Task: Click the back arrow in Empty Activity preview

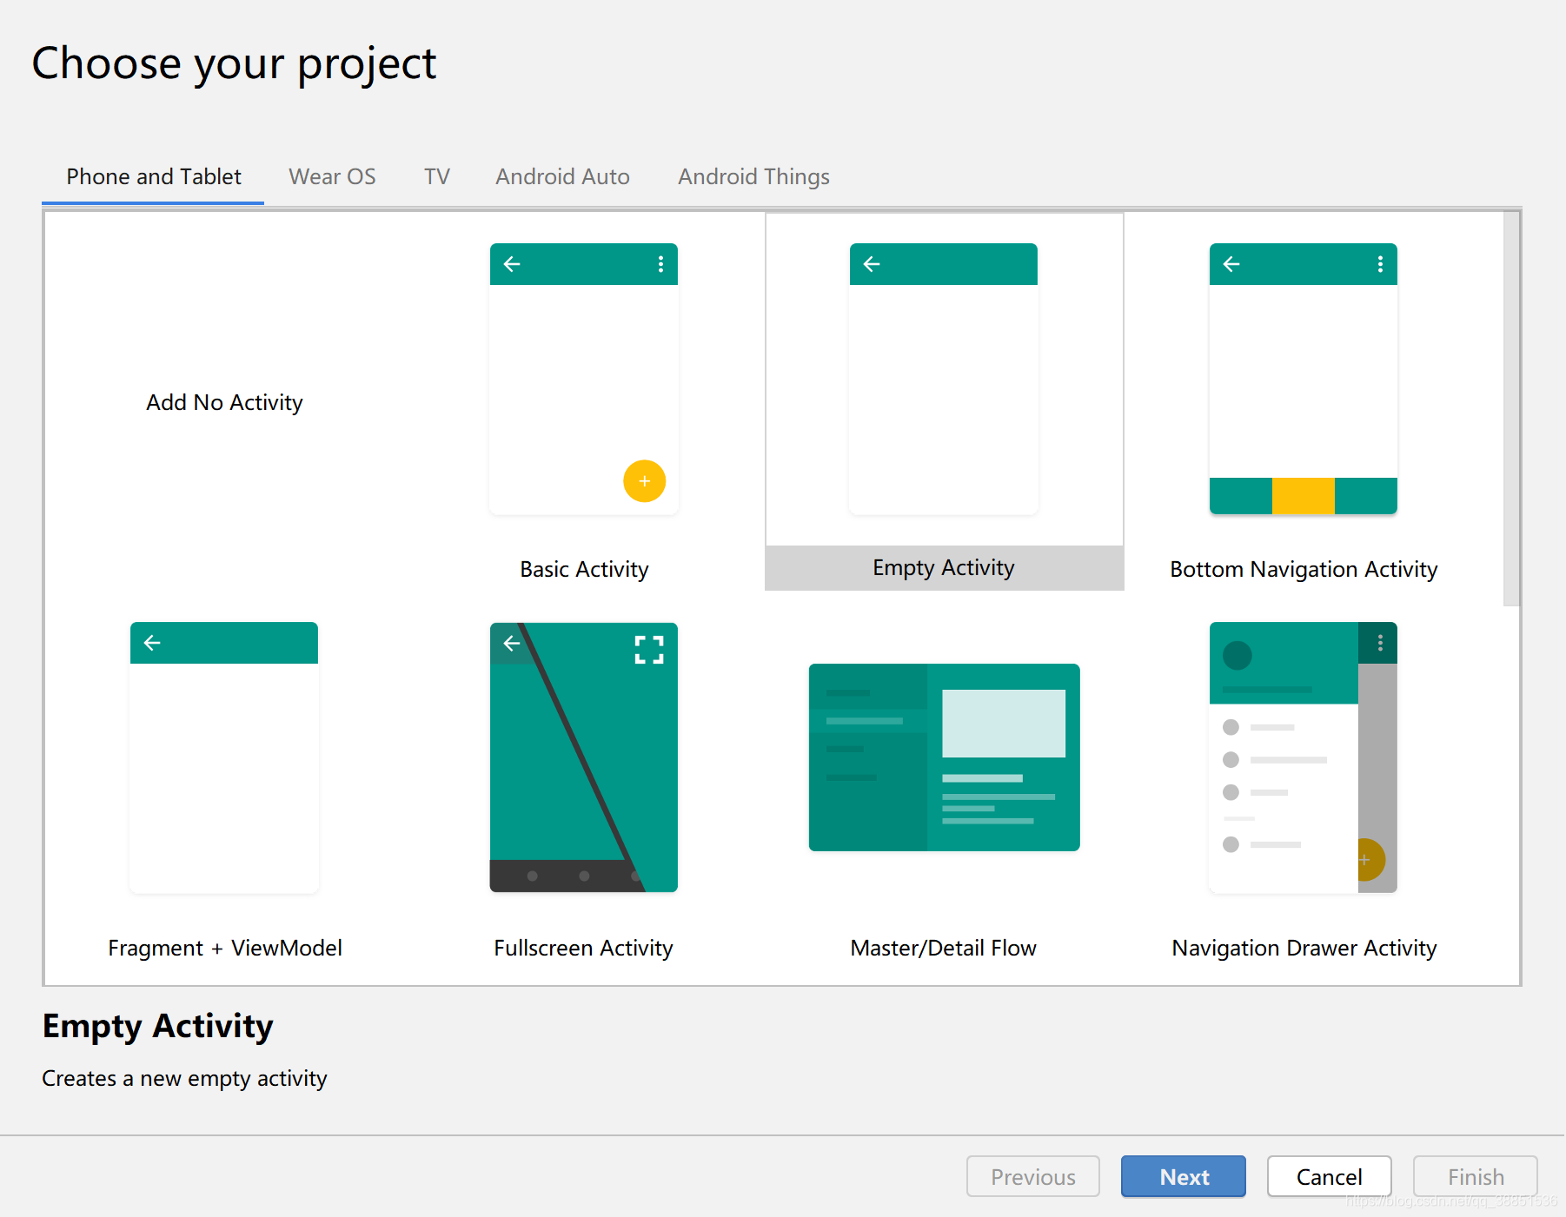Action: 872,264
